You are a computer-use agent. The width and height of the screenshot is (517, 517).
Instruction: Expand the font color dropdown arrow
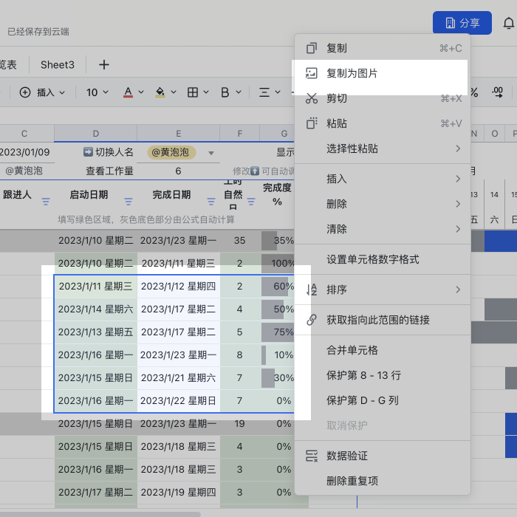(141, 92)
